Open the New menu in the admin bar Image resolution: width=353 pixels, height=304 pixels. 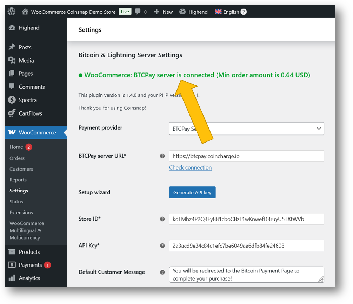point(167,12)
